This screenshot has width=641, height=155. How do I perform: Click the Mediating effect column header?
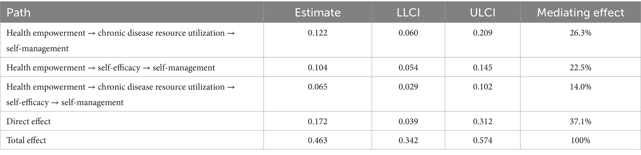click(581, 13)
